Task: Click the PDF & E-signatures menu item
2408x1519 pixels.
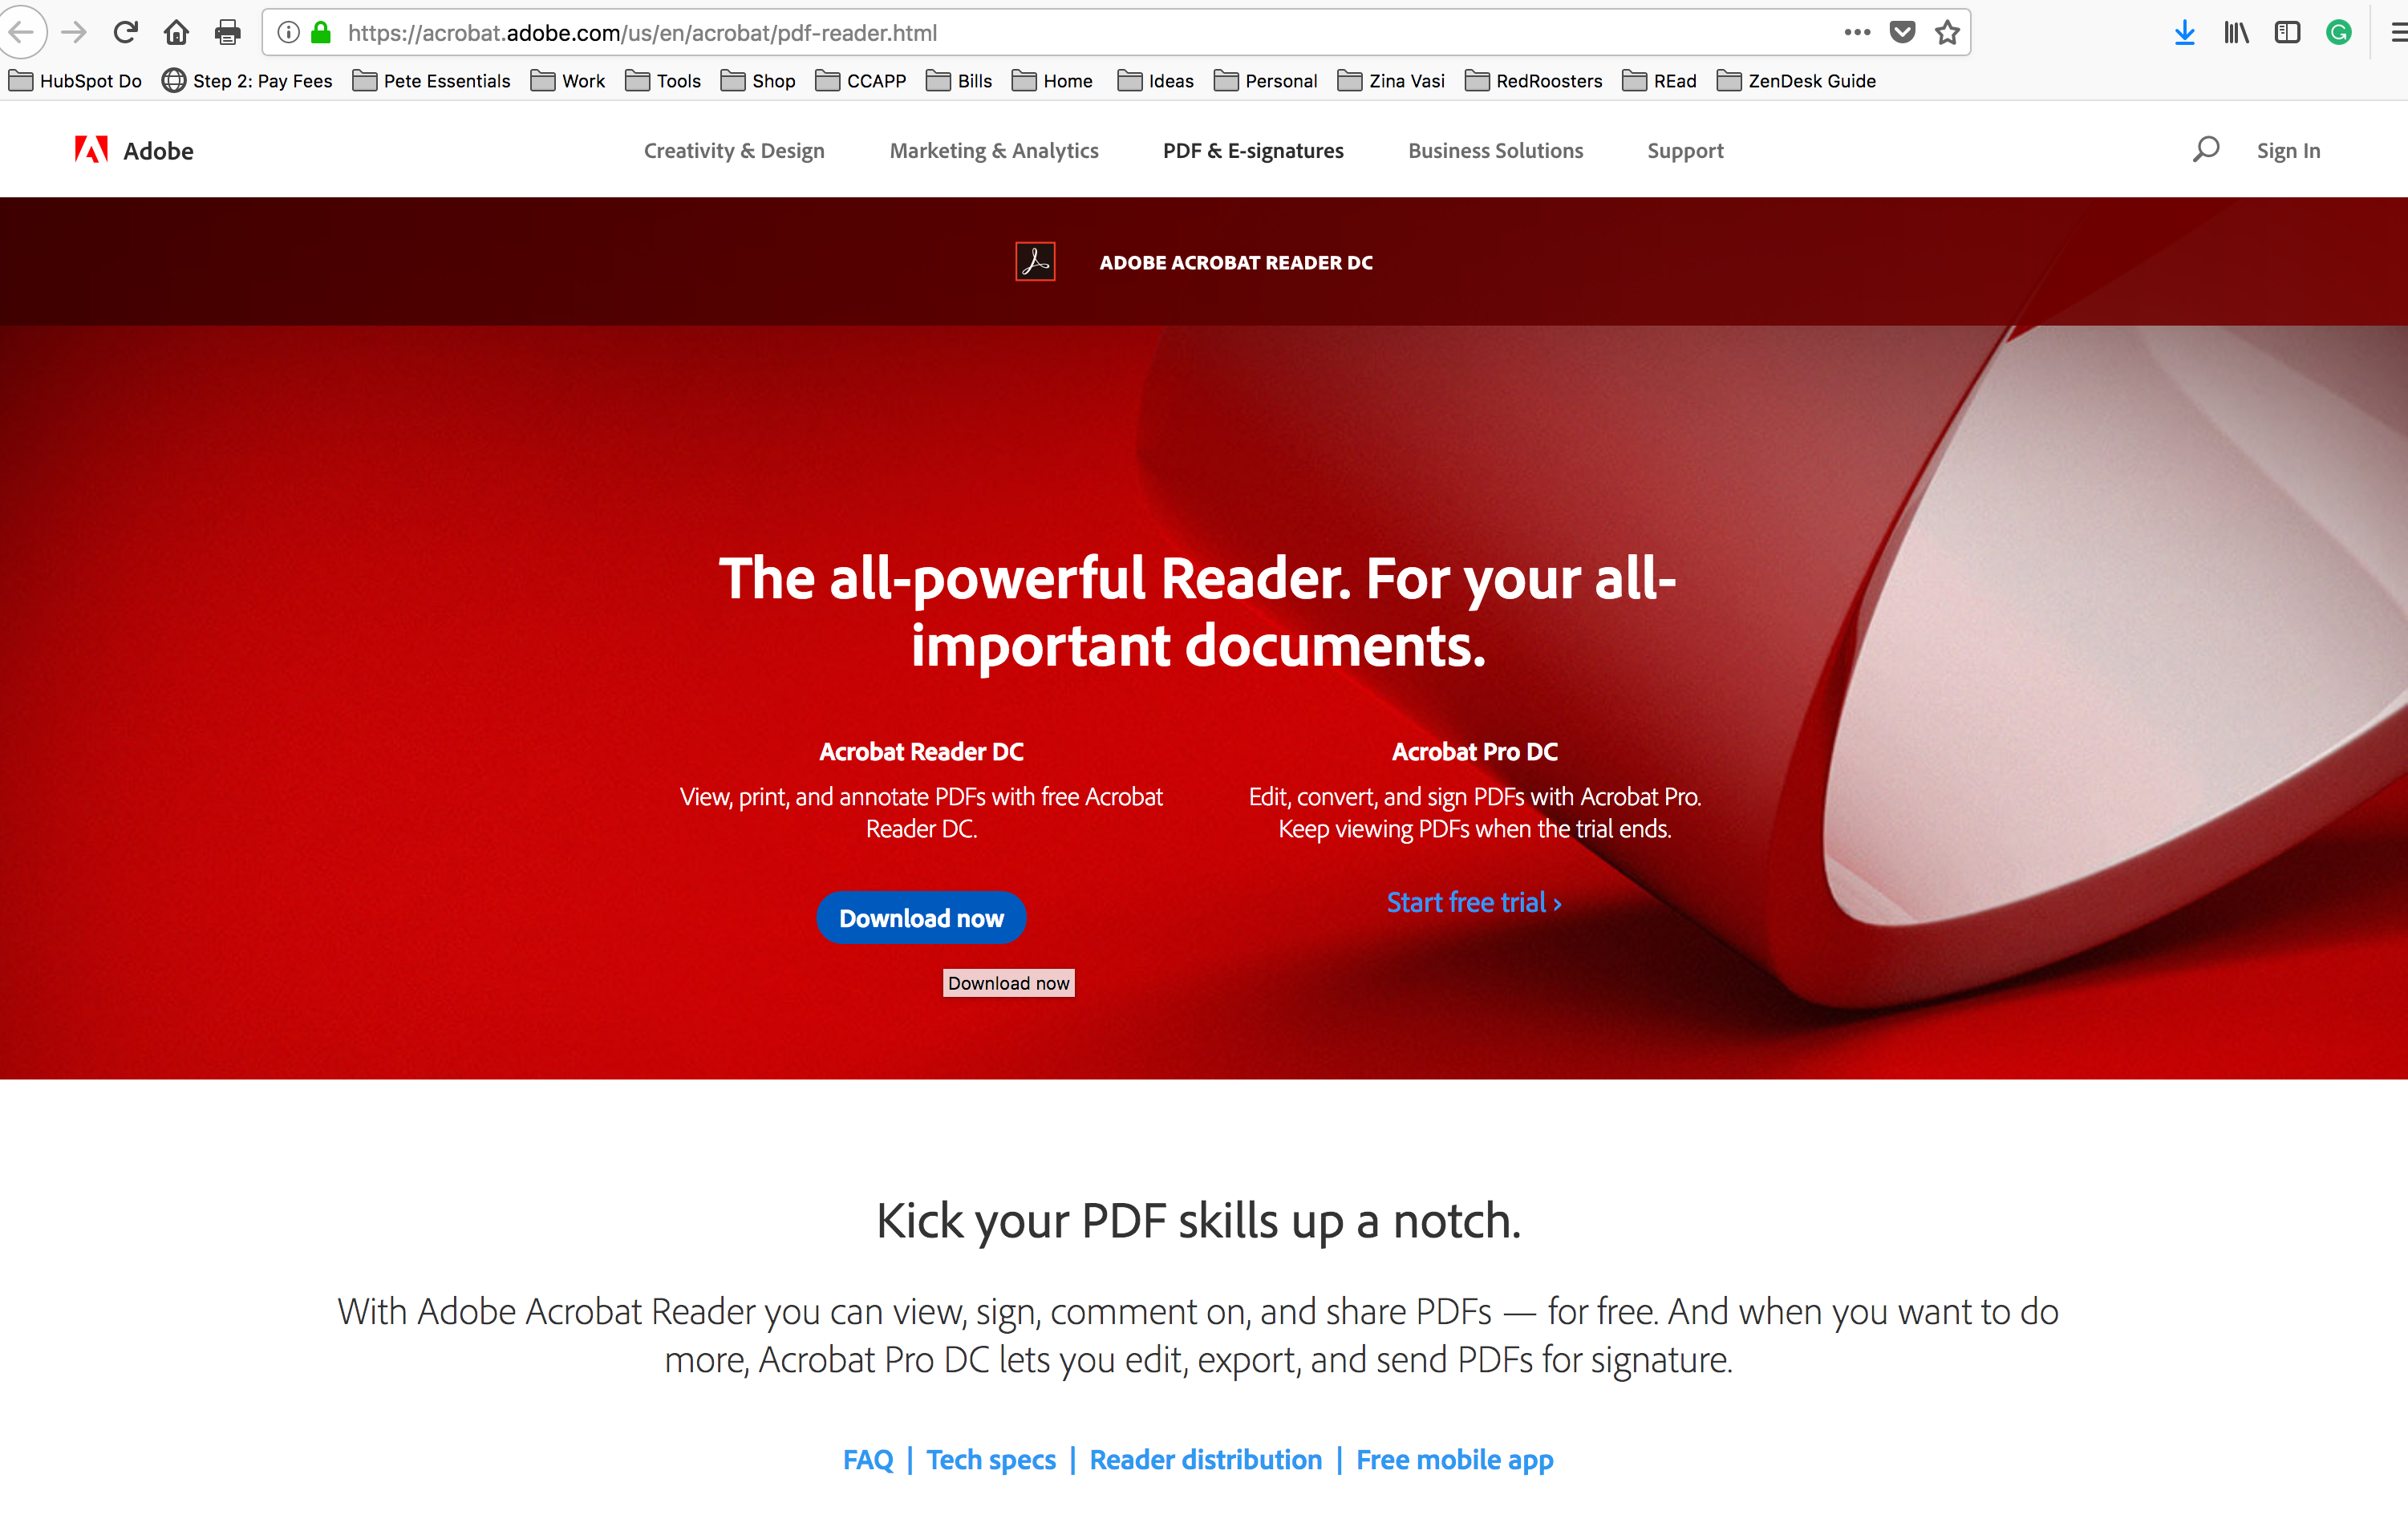Action: pos(1253,148)
